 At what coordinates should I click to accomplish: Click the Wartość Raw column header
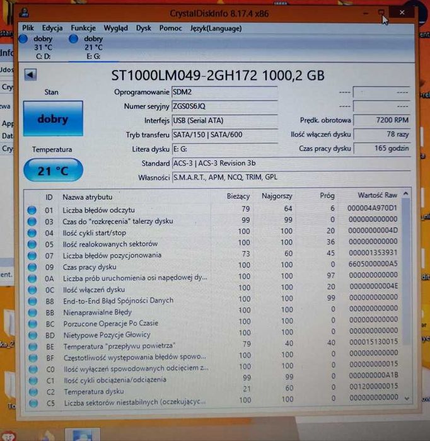(377, 195)
